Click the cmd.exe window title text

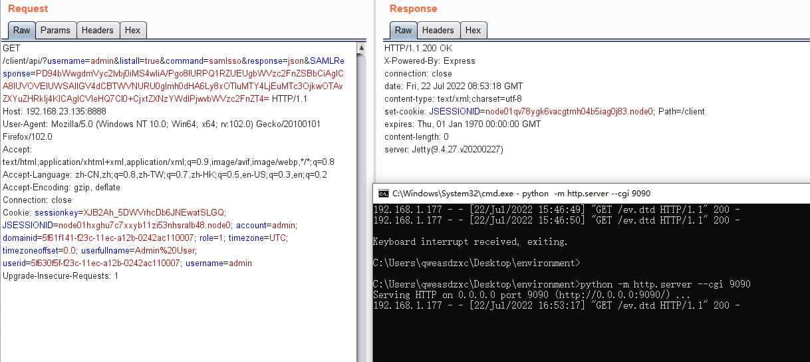tap(521, 194)
